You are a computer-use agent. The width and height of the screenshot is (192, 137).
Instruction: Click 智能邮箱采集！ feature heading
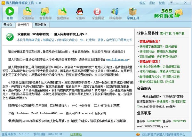(150, 41)
